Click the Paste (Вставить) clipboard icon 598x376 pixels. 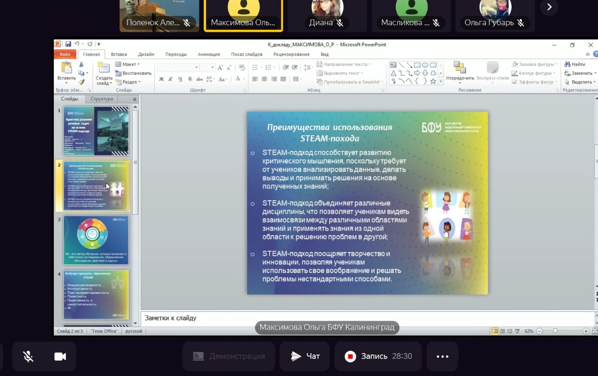click(x=66, y=68)
